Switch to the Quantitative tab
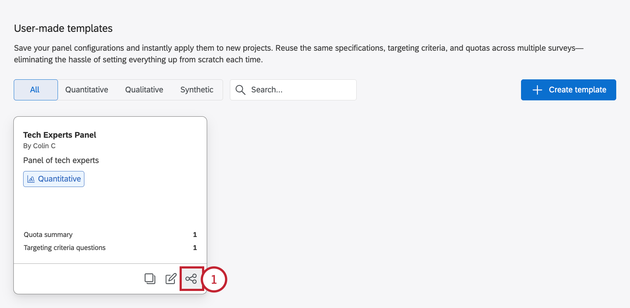This screenshot has width=630, height=308. click(87, 90)
